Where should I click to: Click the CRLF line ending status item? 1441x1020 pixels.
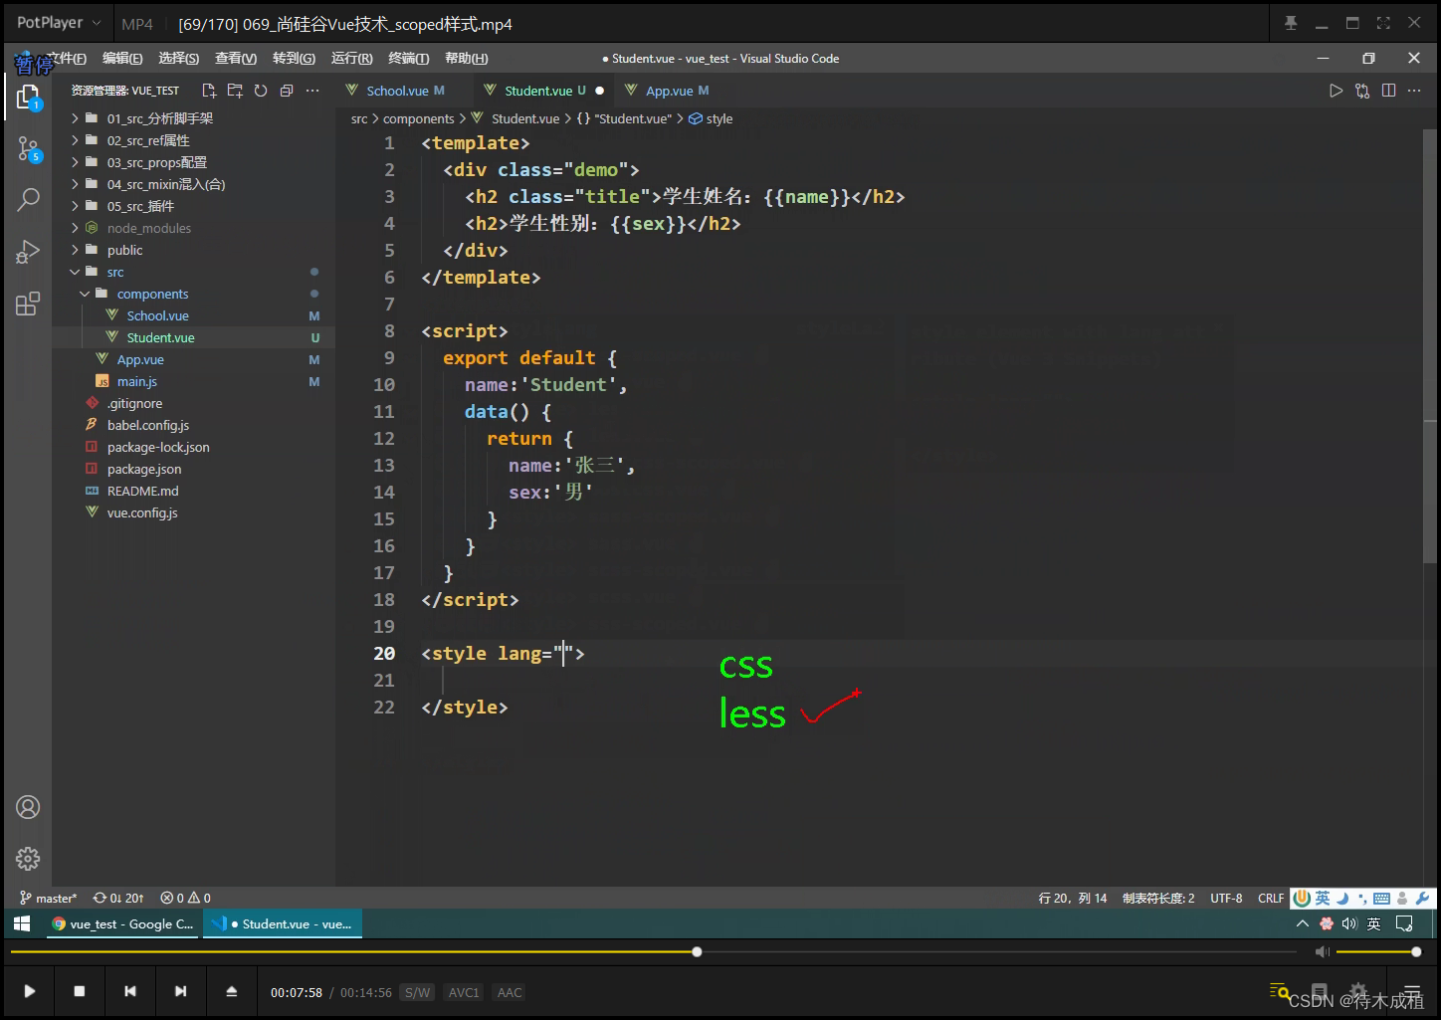pos(1271,898)
